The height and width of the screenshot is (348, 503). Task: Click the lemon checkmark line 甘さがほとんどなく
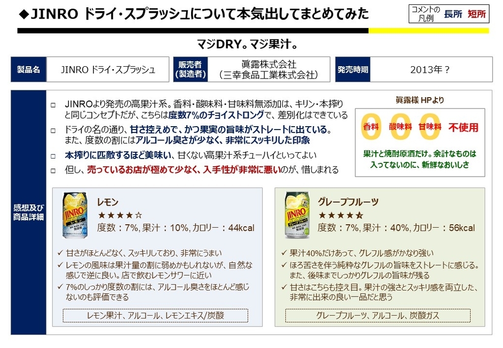pyautogui.click(x=144, y=253)
